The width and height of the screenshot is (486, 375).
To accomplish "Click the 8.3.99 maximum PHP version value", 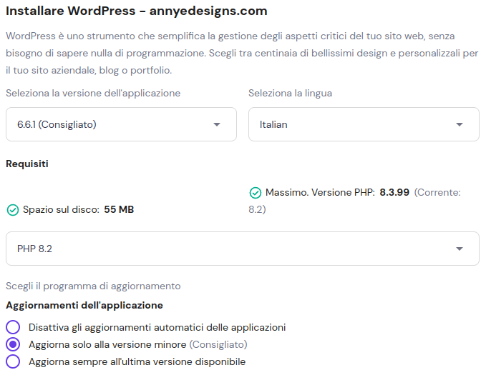I will (394, 192).
